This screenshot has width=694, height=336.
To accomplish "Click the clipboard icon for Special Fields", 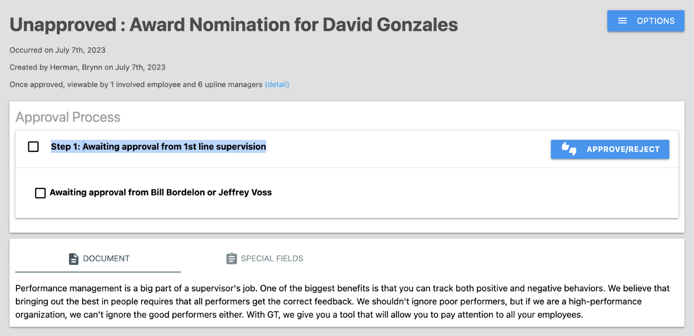I will coord(232,258).
